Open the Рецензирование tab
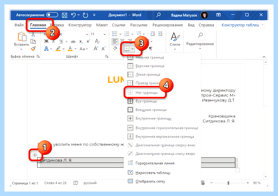This screenshot has height=196, width=278. [168, 25]
